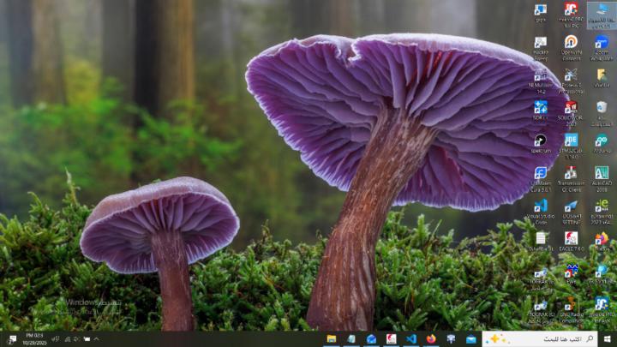Click the Windows Start button
617x347 pixels.
(608, 339)
